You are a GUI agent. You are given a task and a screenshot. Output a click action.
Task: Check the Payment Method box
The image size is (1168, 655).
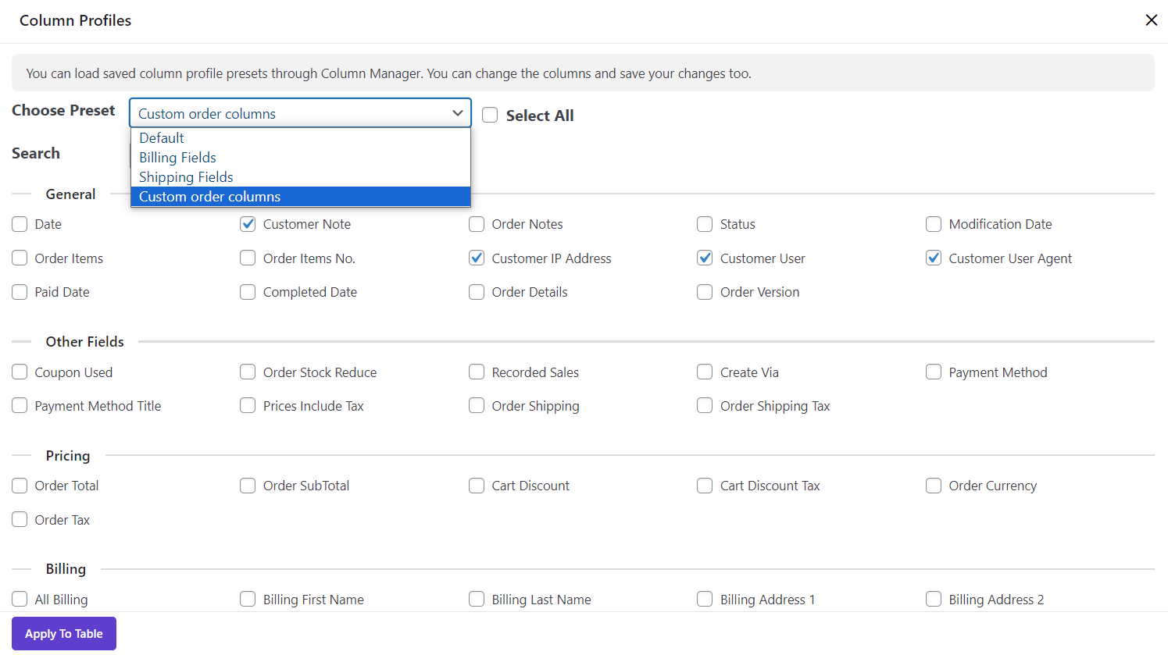[934, 372]
